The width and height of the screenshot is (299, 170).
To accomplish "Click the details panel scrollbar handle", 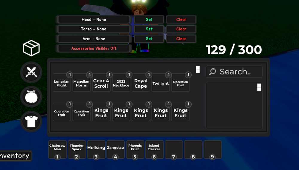I will 259,87.
